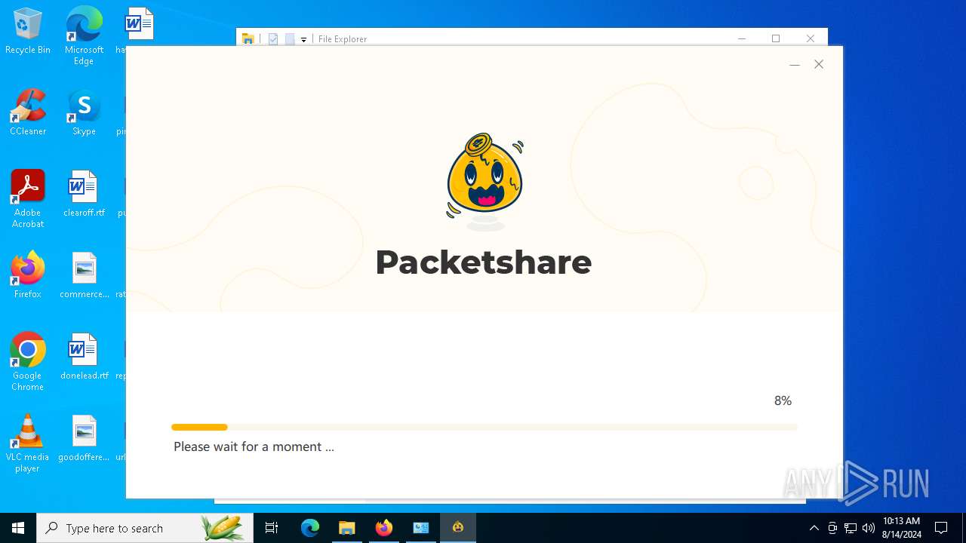Select the goodoffere image file icon

click(x=84, y=438)
